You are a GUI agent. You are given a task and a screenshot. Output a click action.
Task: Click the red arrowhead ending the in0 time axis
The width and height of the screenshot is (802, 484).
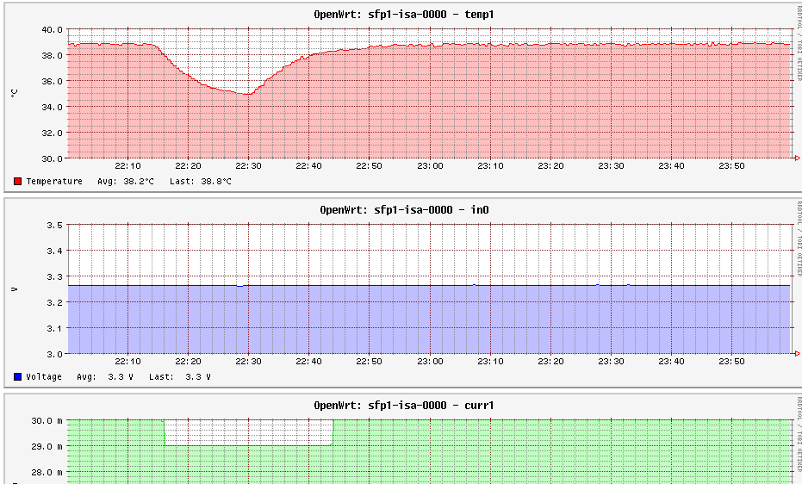796,354
